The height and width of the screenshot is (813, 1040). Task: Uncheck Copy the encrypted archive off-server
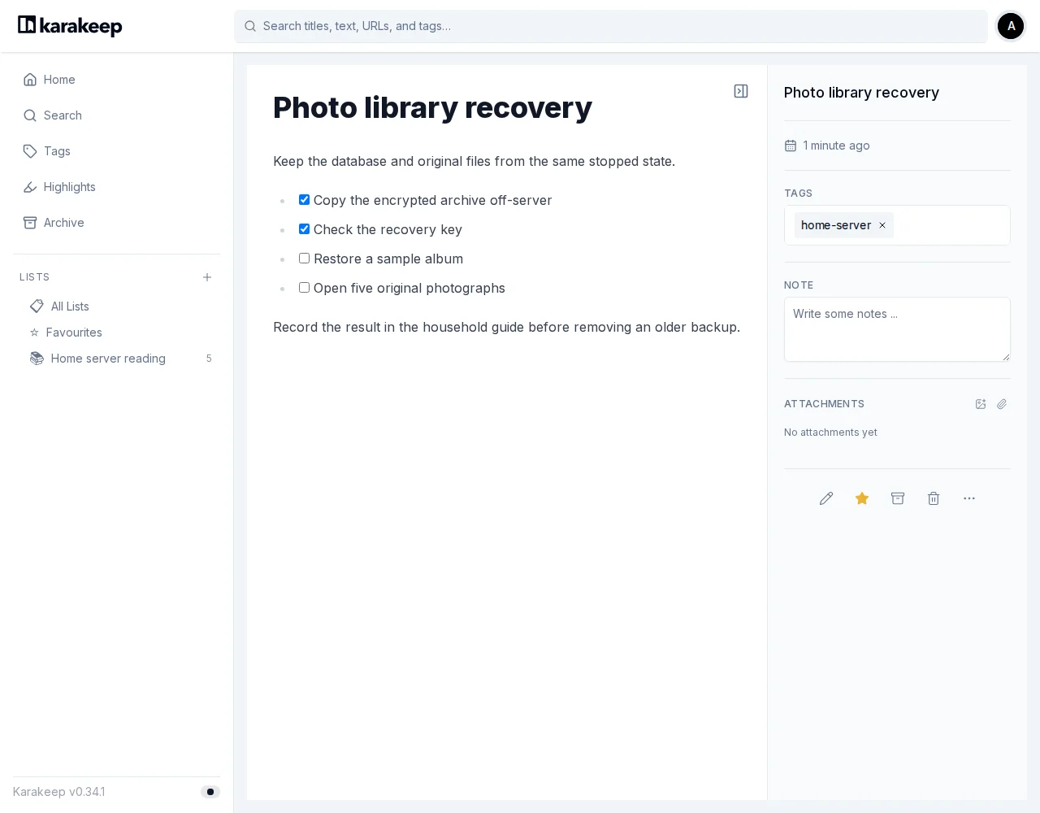tap(304, 200)
